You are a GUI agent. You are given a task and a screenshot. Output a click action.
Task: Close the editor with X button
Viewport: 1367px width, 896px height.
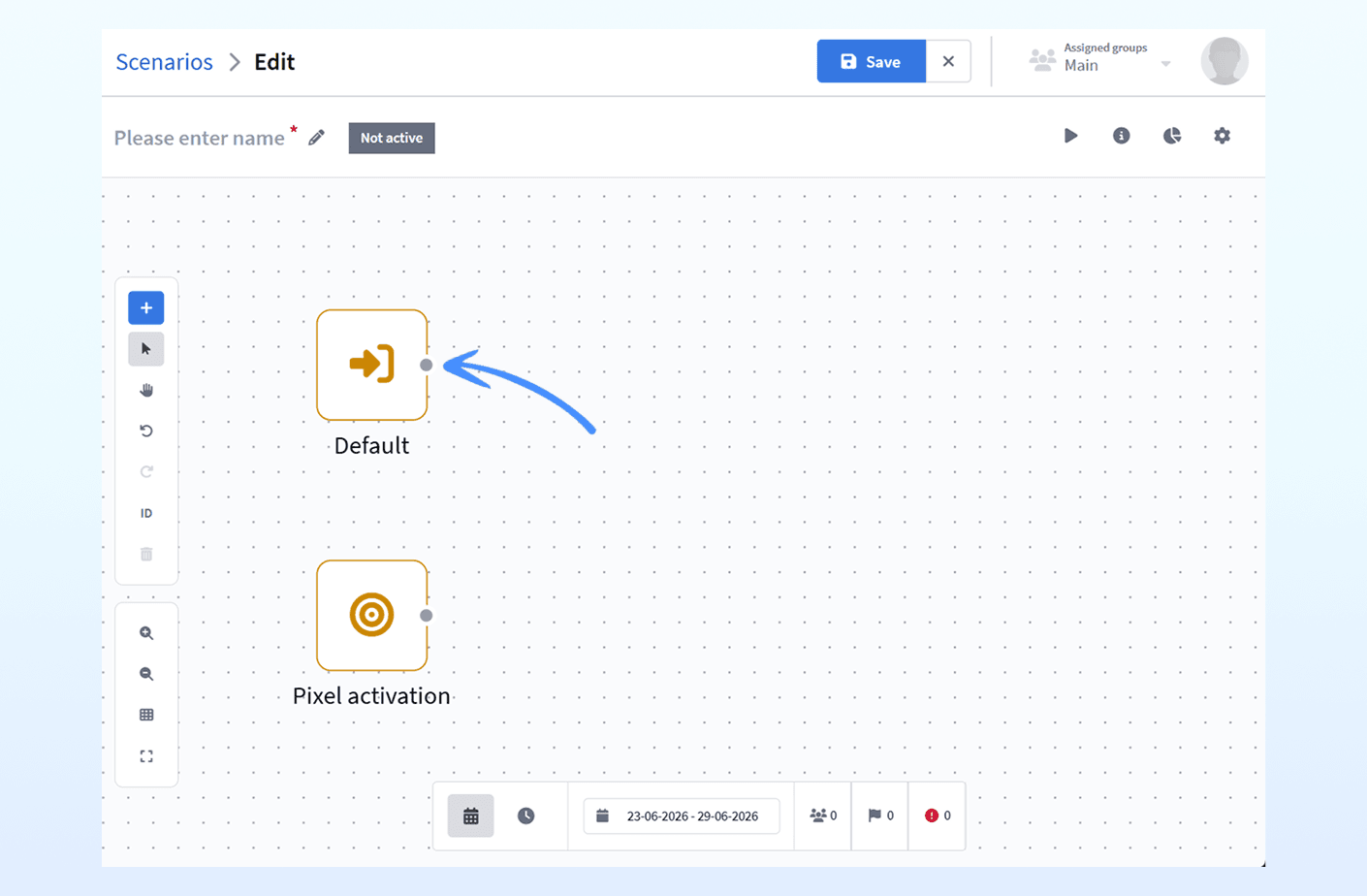(948, 61)
